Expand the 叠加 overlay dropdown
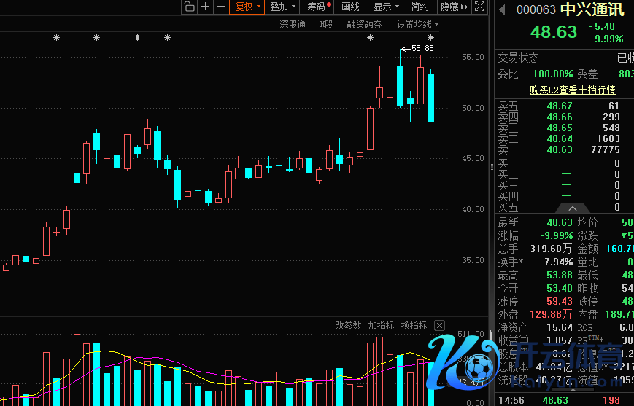The image size is (634, 406). click(282, 7)
